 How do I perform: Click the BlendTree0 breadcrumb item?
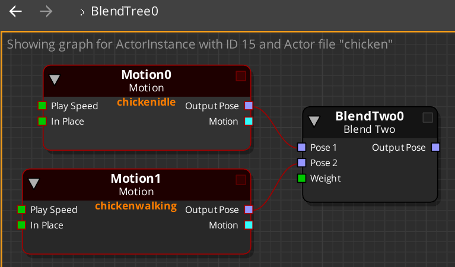click(x=125, y=11)
